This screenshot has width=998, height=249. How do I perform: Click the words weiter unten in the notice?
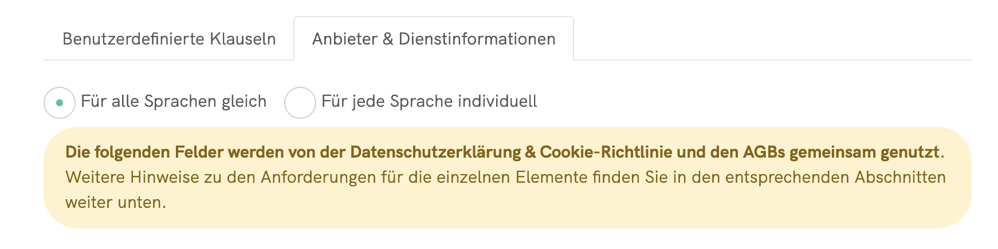(116, 203)
